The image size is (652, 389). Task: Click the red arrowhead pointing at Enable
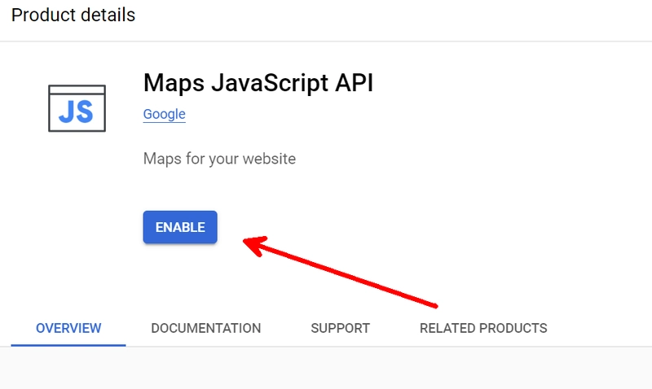click(x=255, y=246)
